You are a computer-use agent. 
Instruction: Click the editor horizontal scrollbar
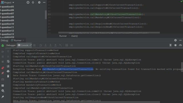point(109,33)
